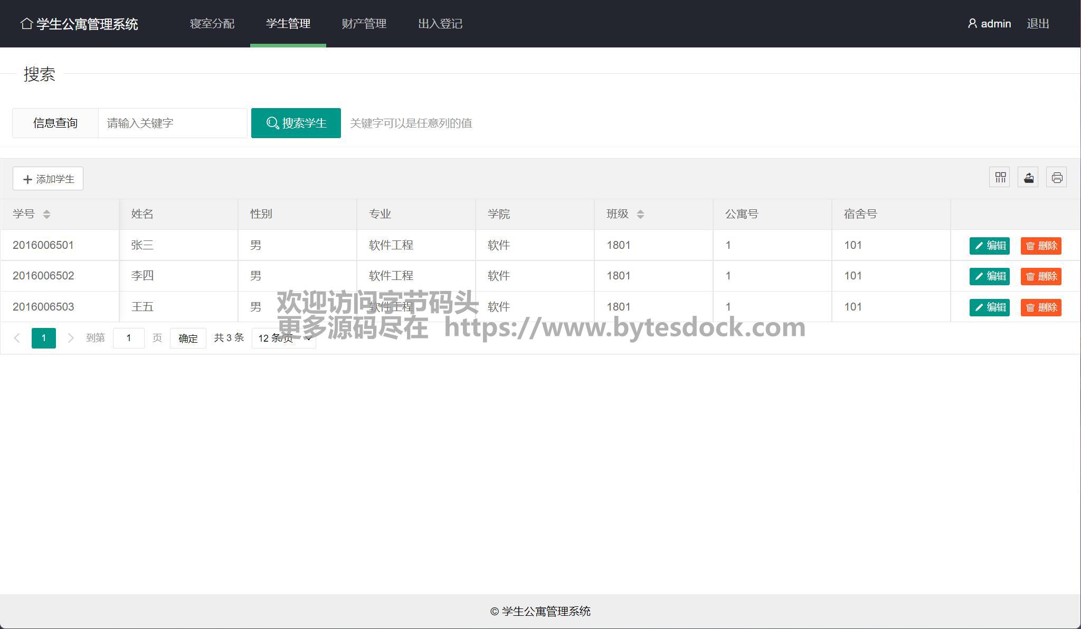This screenshot has height=629, width=1081.
Task: Edit the student 张三 row
Action: (x=989, y=246)
